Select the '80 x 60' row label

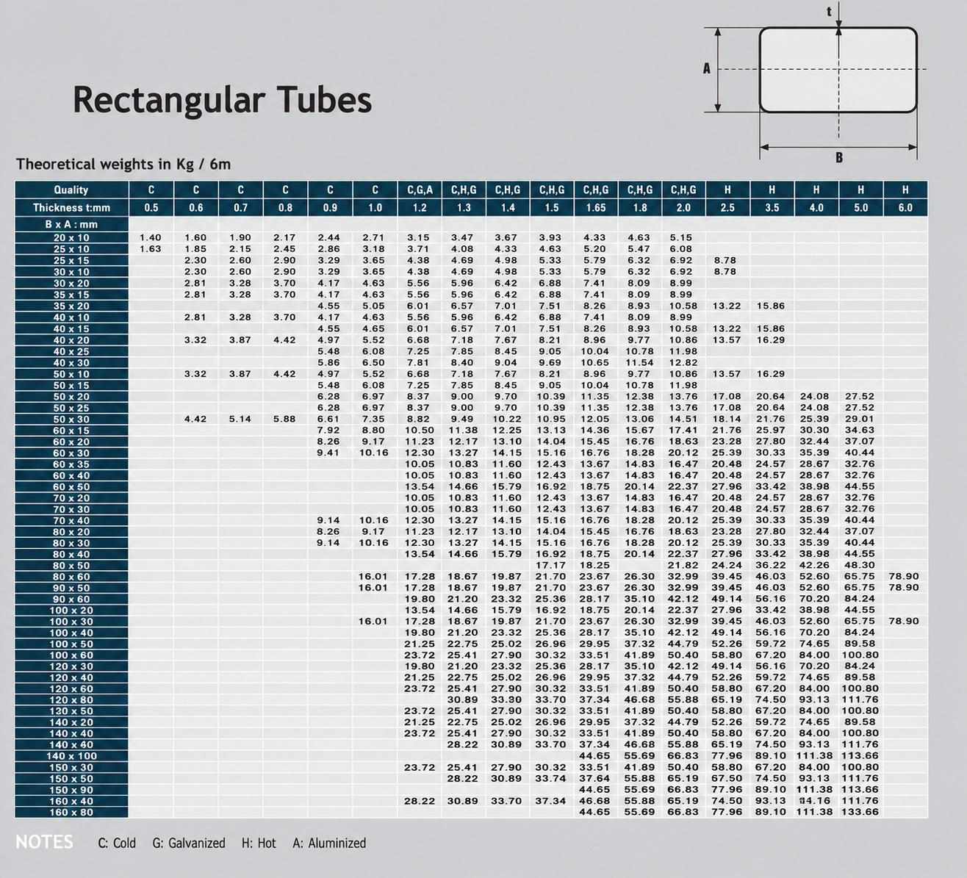[71, 577]
